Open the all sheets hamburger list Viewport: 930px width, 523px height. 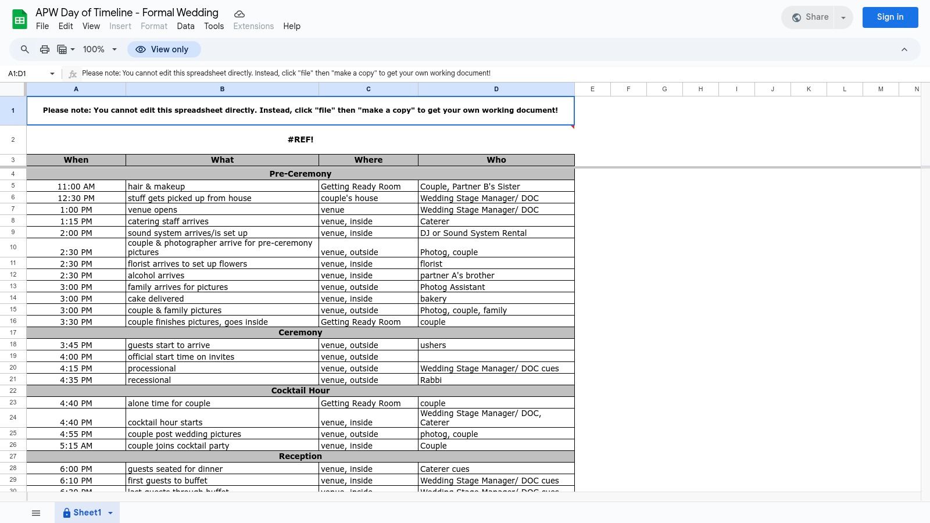[x=36, y=513]
